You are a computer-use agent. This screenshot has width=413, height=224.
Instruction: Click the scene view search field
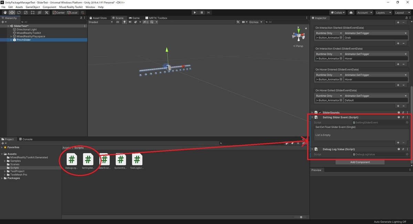[287, 22]
